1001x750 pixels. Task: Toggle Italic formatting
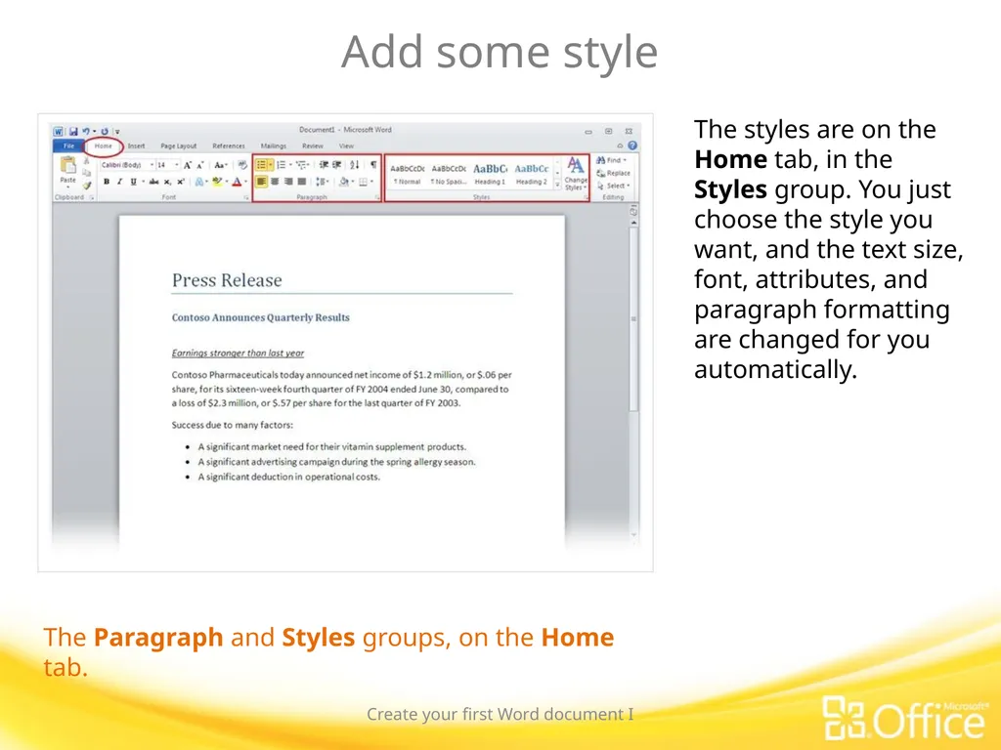(119, 182)
